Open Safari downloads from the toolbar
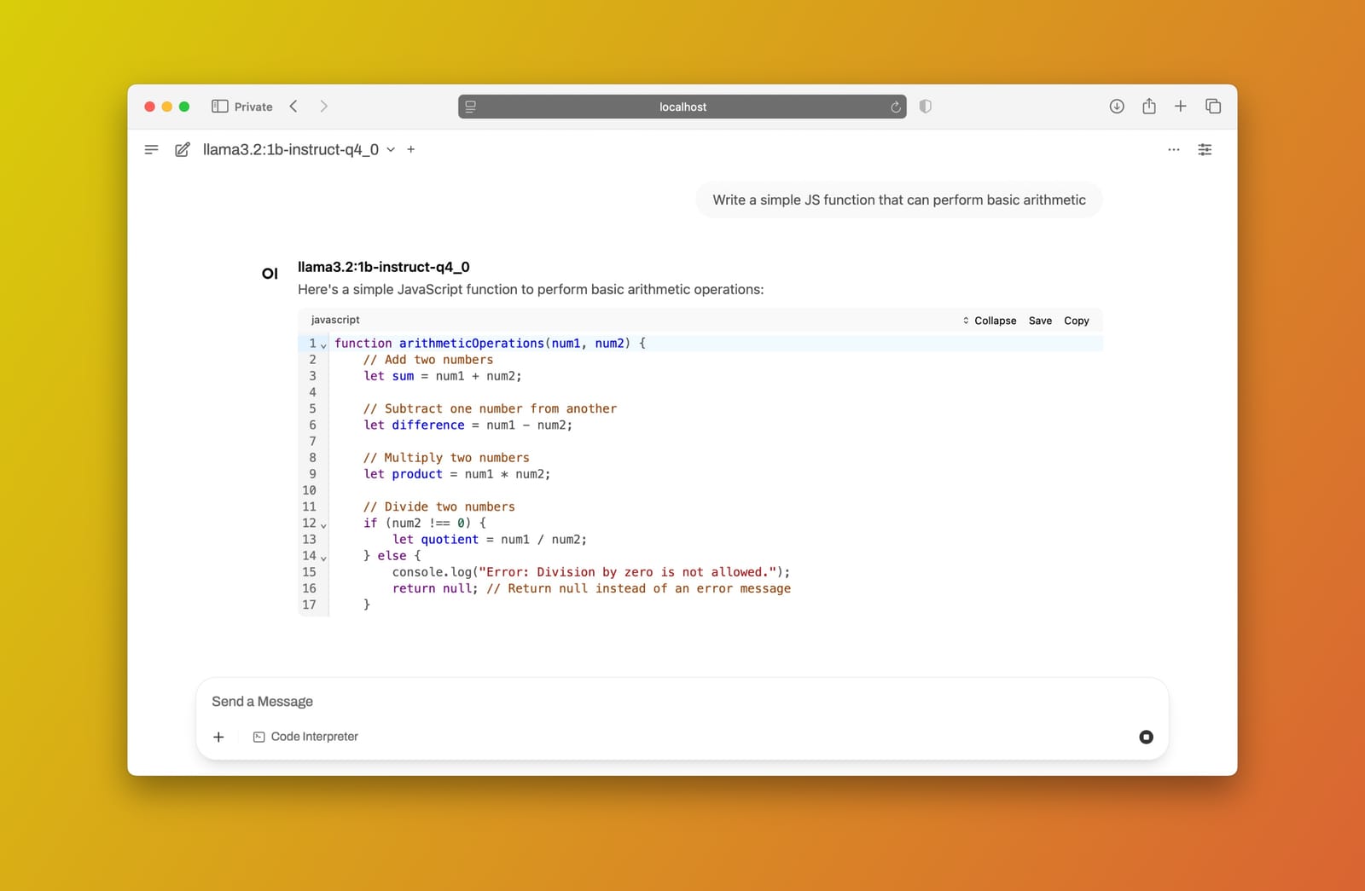The width and height of the screenshot is (1365, 891). [x=1116, y=106]
